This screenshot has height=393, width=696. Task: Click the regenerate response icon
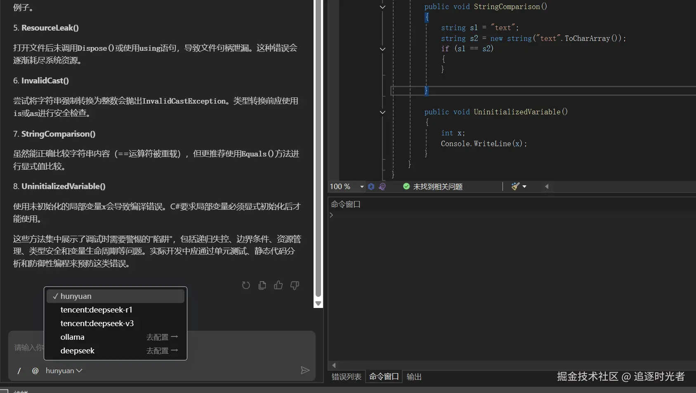point(246,285)
